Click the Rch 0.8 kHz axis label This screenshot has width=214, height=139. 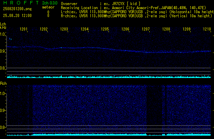click(x=2, y=127)
